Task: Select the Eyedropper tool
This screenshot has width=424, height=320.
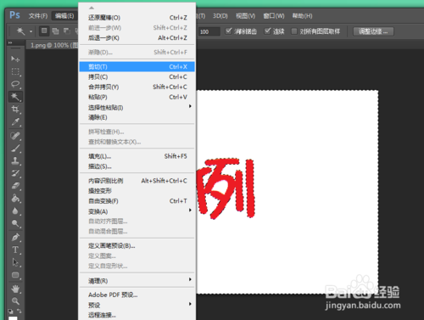Action: pos(15,122)
